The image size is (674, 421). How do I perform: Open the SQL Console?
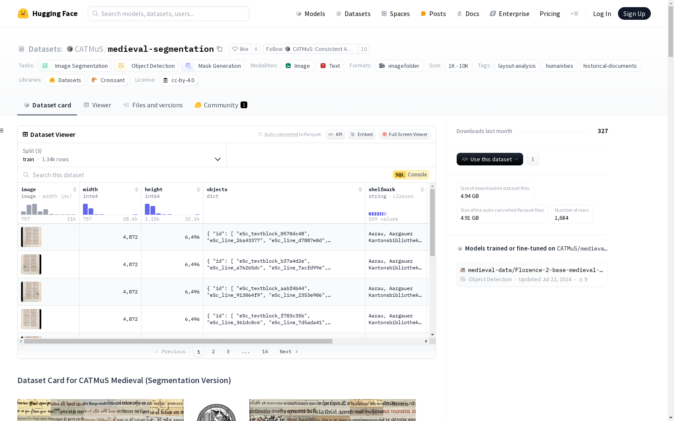click(411, 175)
